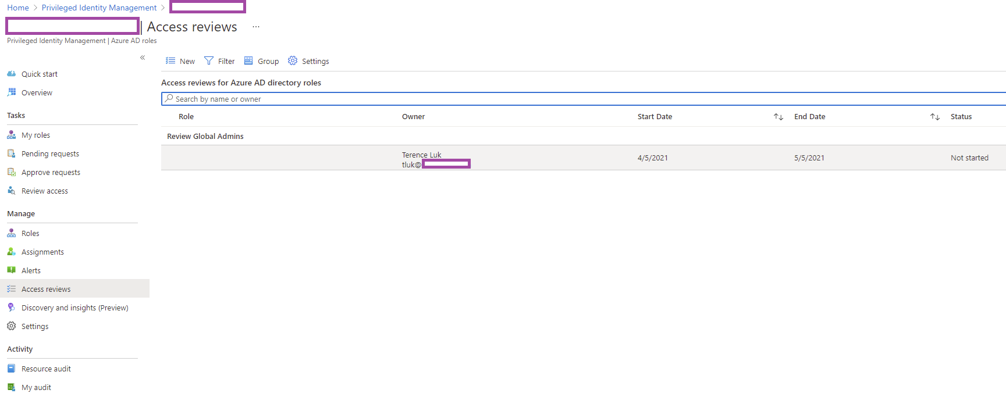The image size is (1006, 404).
Task: Click the Group table icon in toolbar
Action: (248, 60)
